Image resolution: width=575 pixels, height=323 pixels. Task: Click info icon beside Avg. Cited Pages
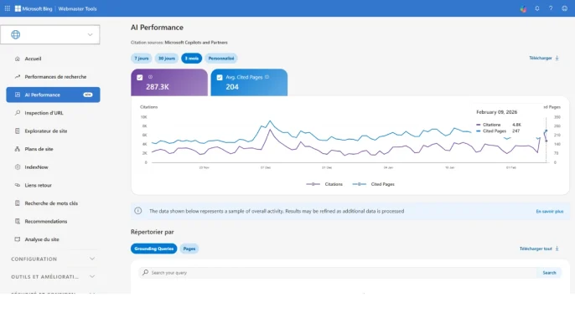click(267, 77)
